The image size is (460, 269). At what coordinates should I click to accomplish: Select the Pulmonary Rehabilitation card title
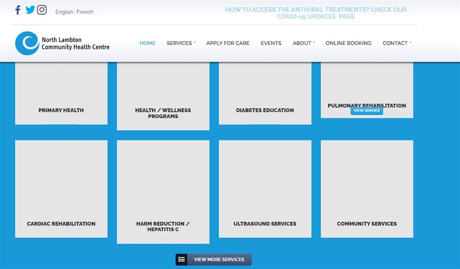367,105
